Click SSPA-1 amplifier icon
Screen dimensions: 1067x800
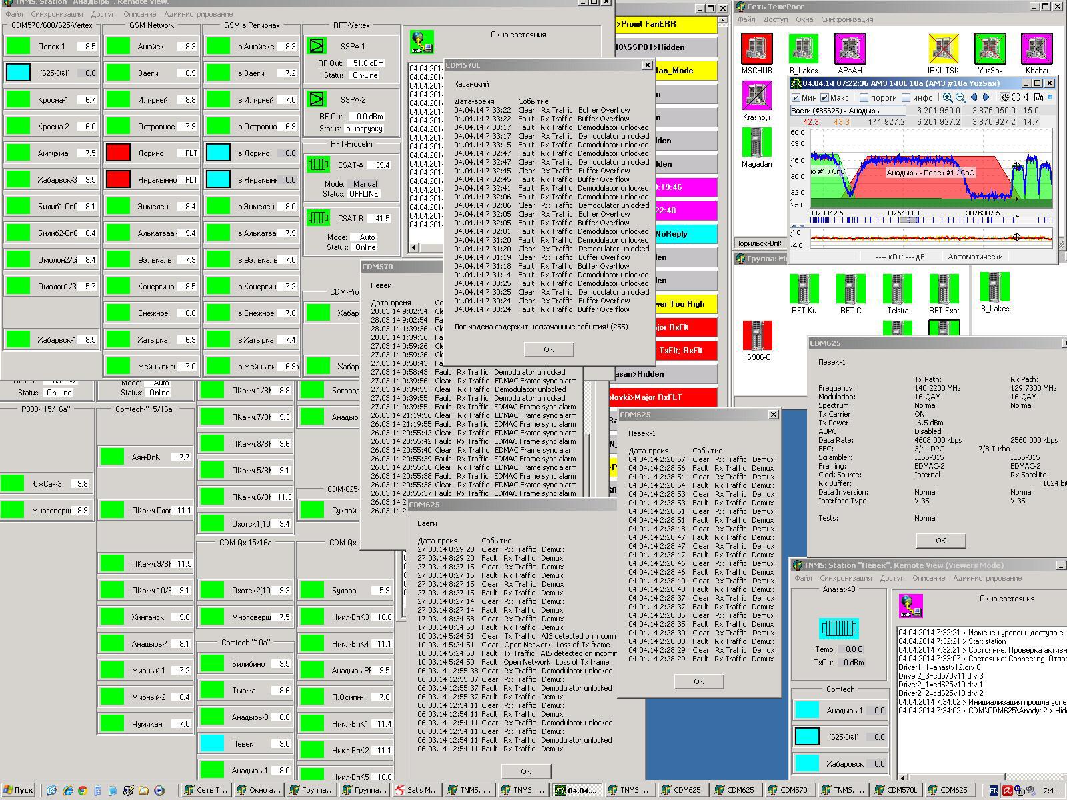[x=316, y=46]
